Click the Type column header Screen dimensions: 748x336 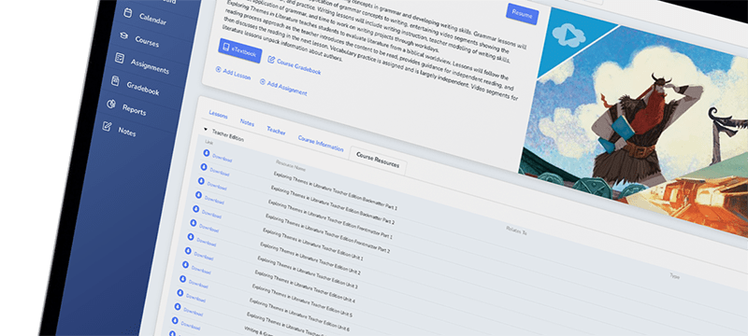(x=674, y=276)
